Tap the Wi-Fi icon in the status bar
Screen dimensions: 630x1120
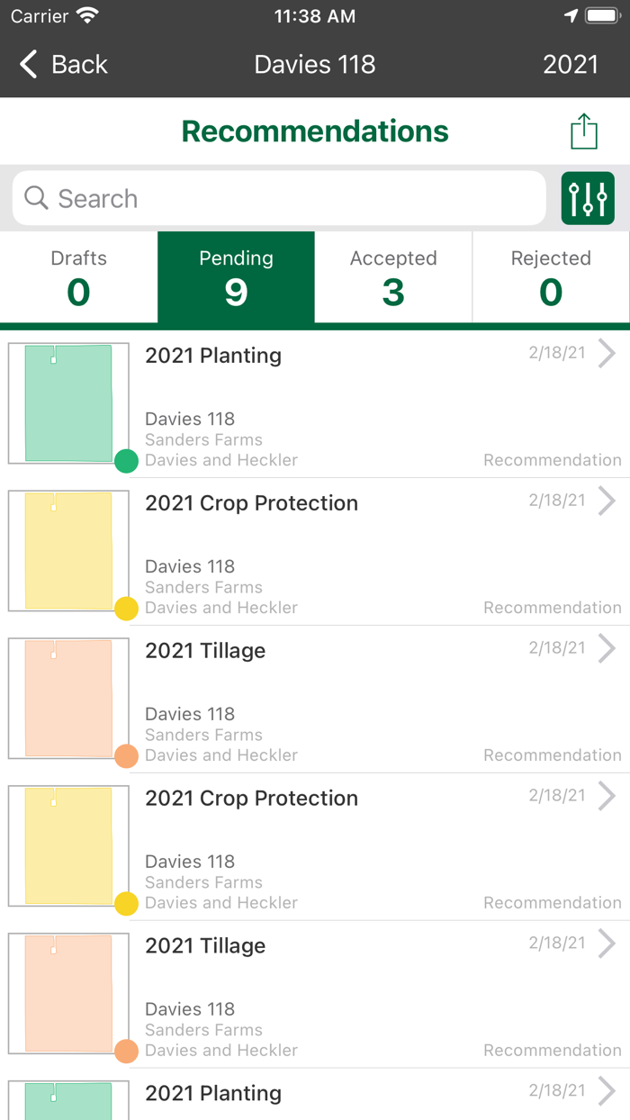coord(87,14)
